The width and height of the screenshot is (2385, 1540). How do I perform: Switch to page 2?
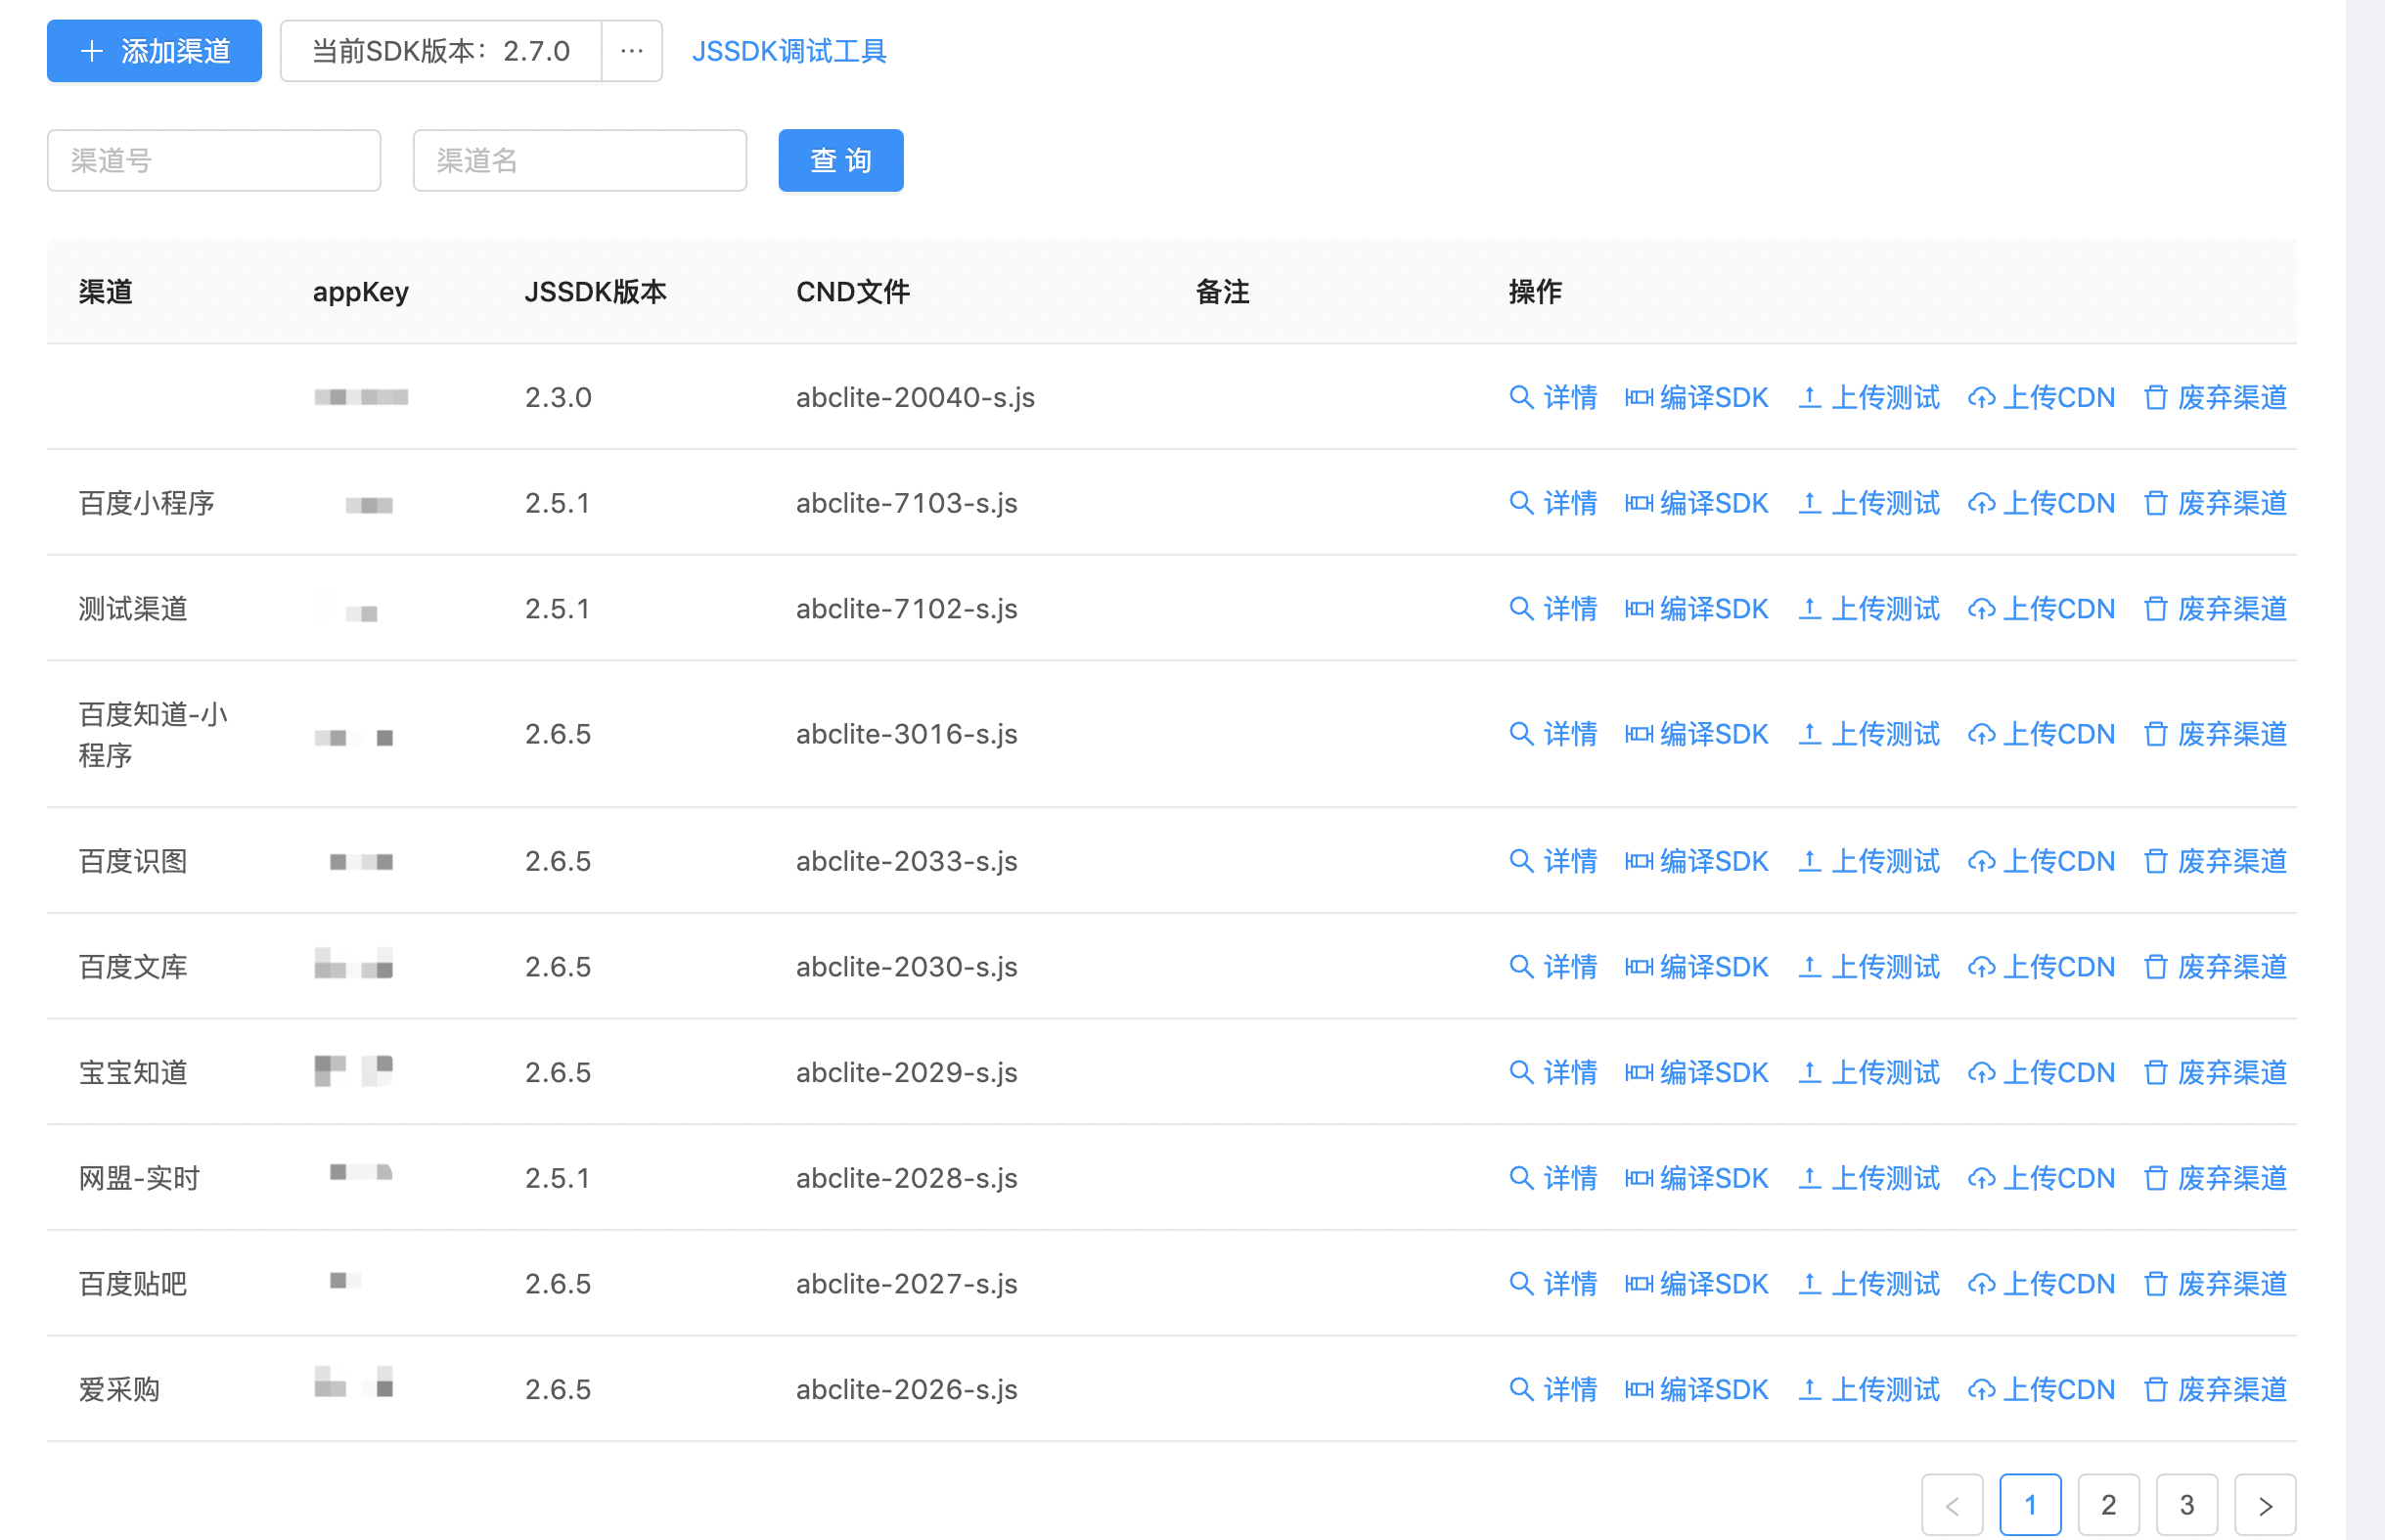(x=2108, y=1505)
